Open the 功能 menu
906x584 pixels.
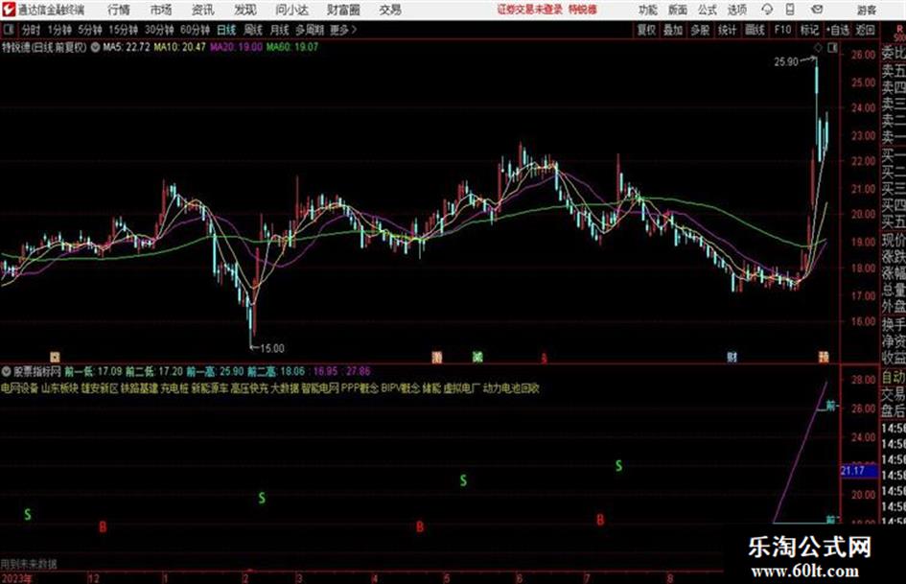(x=648, y=10)
